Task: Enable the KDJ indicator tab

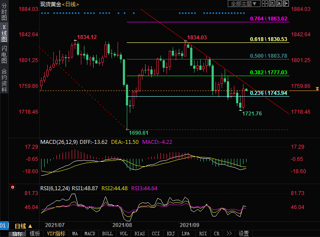Action: coord(170,234)
